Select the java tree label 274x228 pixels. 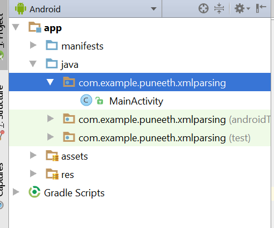click(x=70, y=65)
